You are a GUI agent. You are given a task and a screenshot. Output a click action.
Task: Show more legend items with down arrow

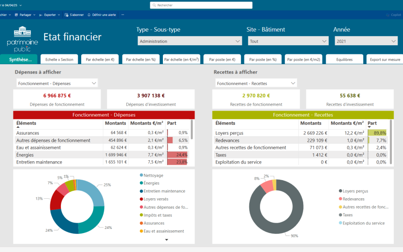pyautogui.click(x=167, y=240)
